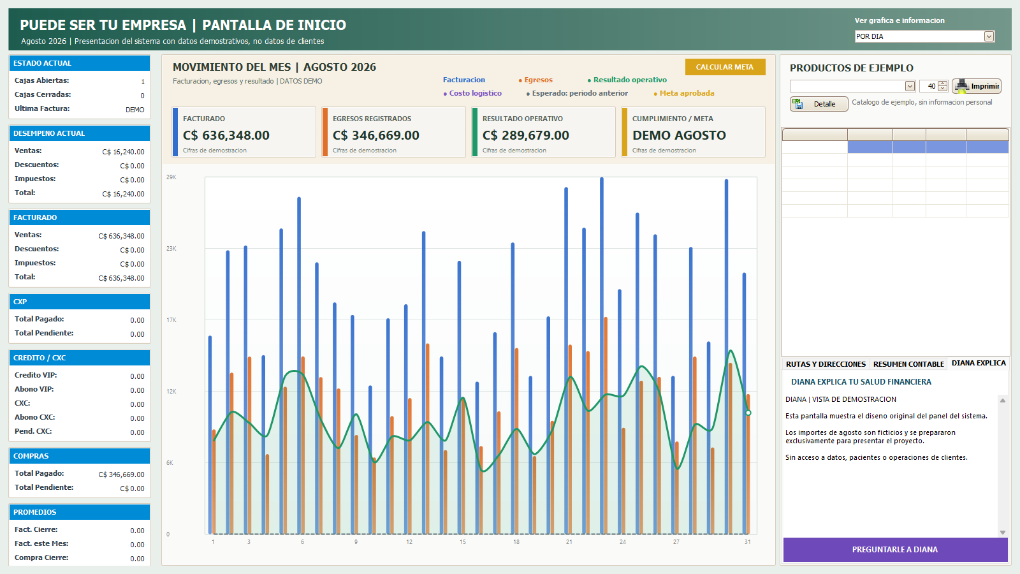1020x574 pixels.
Task: Click the first column header of products grid
Action: coord(815,135)
